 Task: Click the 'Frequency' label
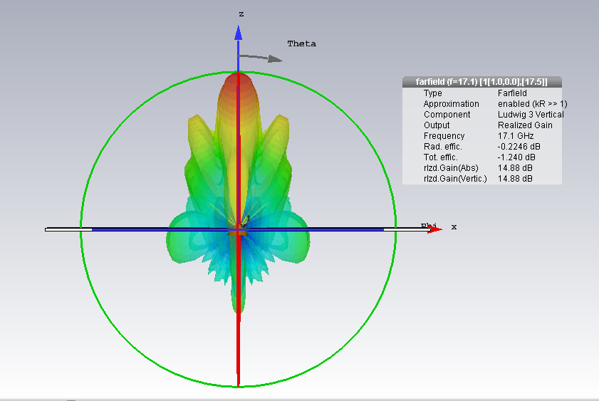(444, 136)
